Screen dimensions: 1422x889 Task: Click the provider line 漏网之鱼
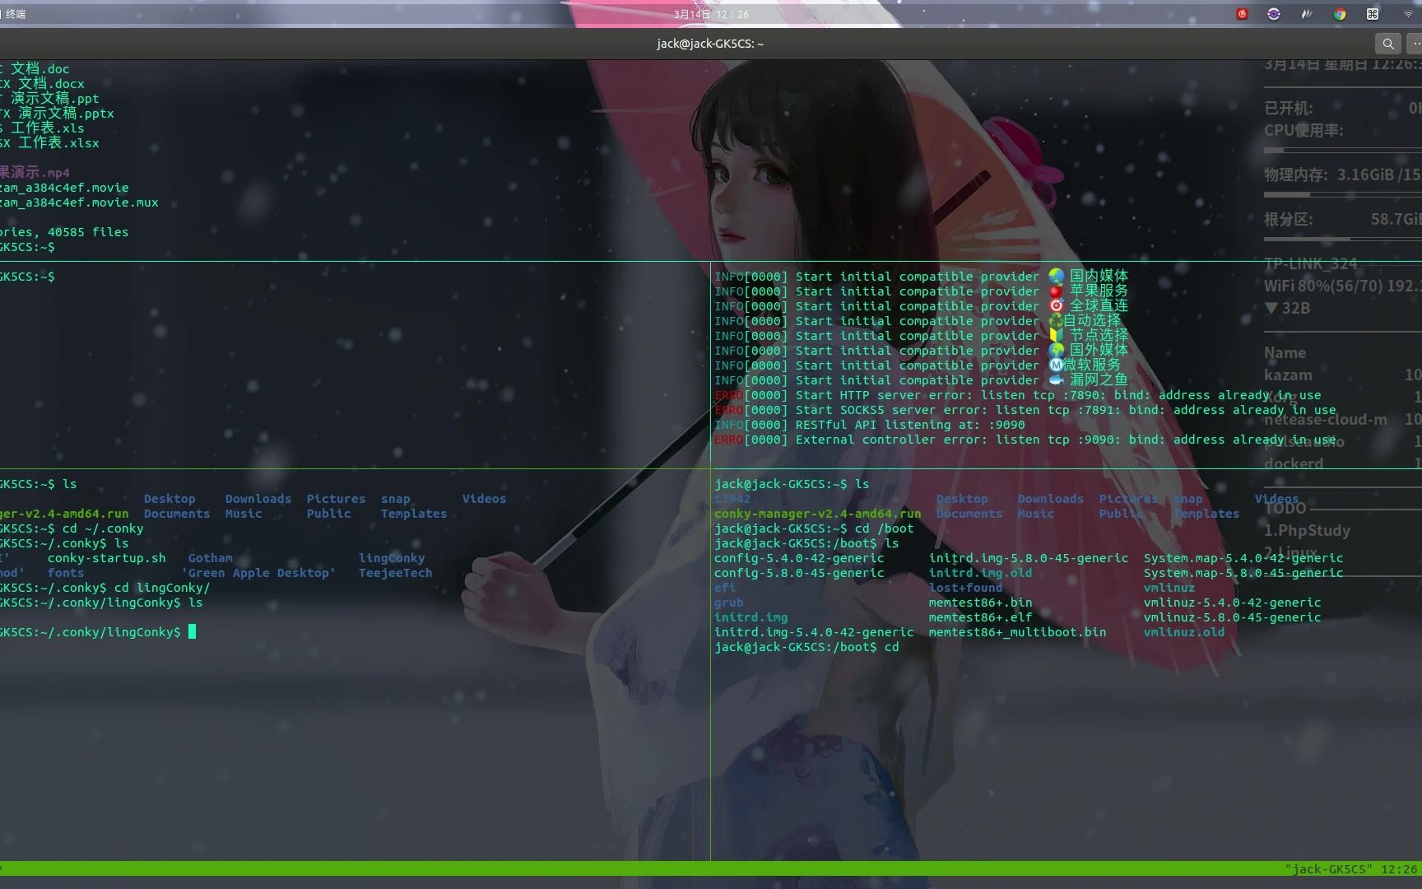[921, 380]
